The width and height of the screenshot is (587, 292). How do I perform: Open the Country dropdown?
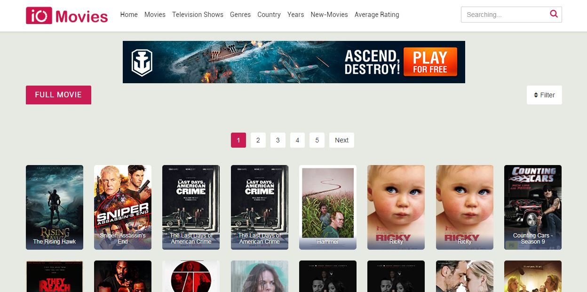click(x=269, y=15)
